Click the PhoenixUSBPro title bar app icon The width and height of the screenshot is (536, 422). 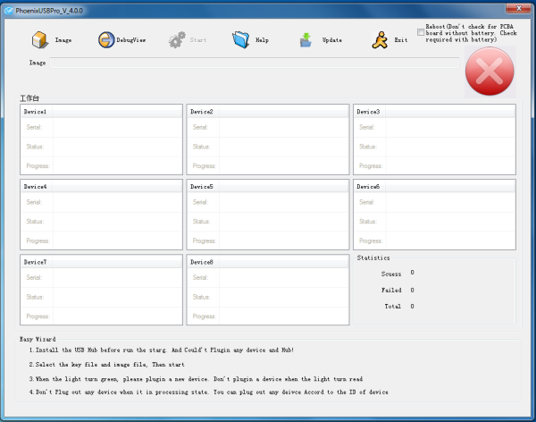[9, 11]
